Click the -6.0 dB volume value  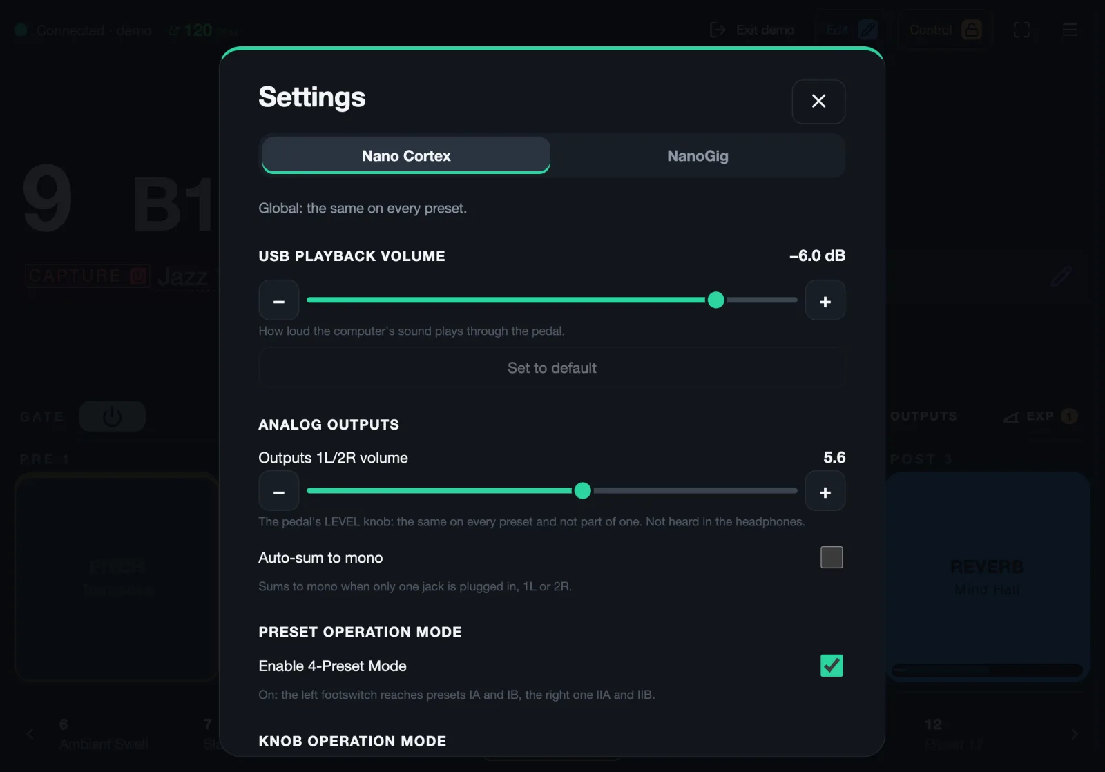[x=818, y=256]
